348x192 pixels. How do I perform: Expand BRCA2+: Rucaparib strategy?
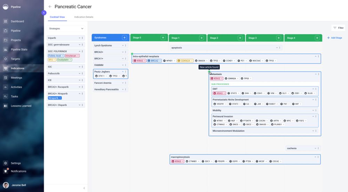(79, 87)
